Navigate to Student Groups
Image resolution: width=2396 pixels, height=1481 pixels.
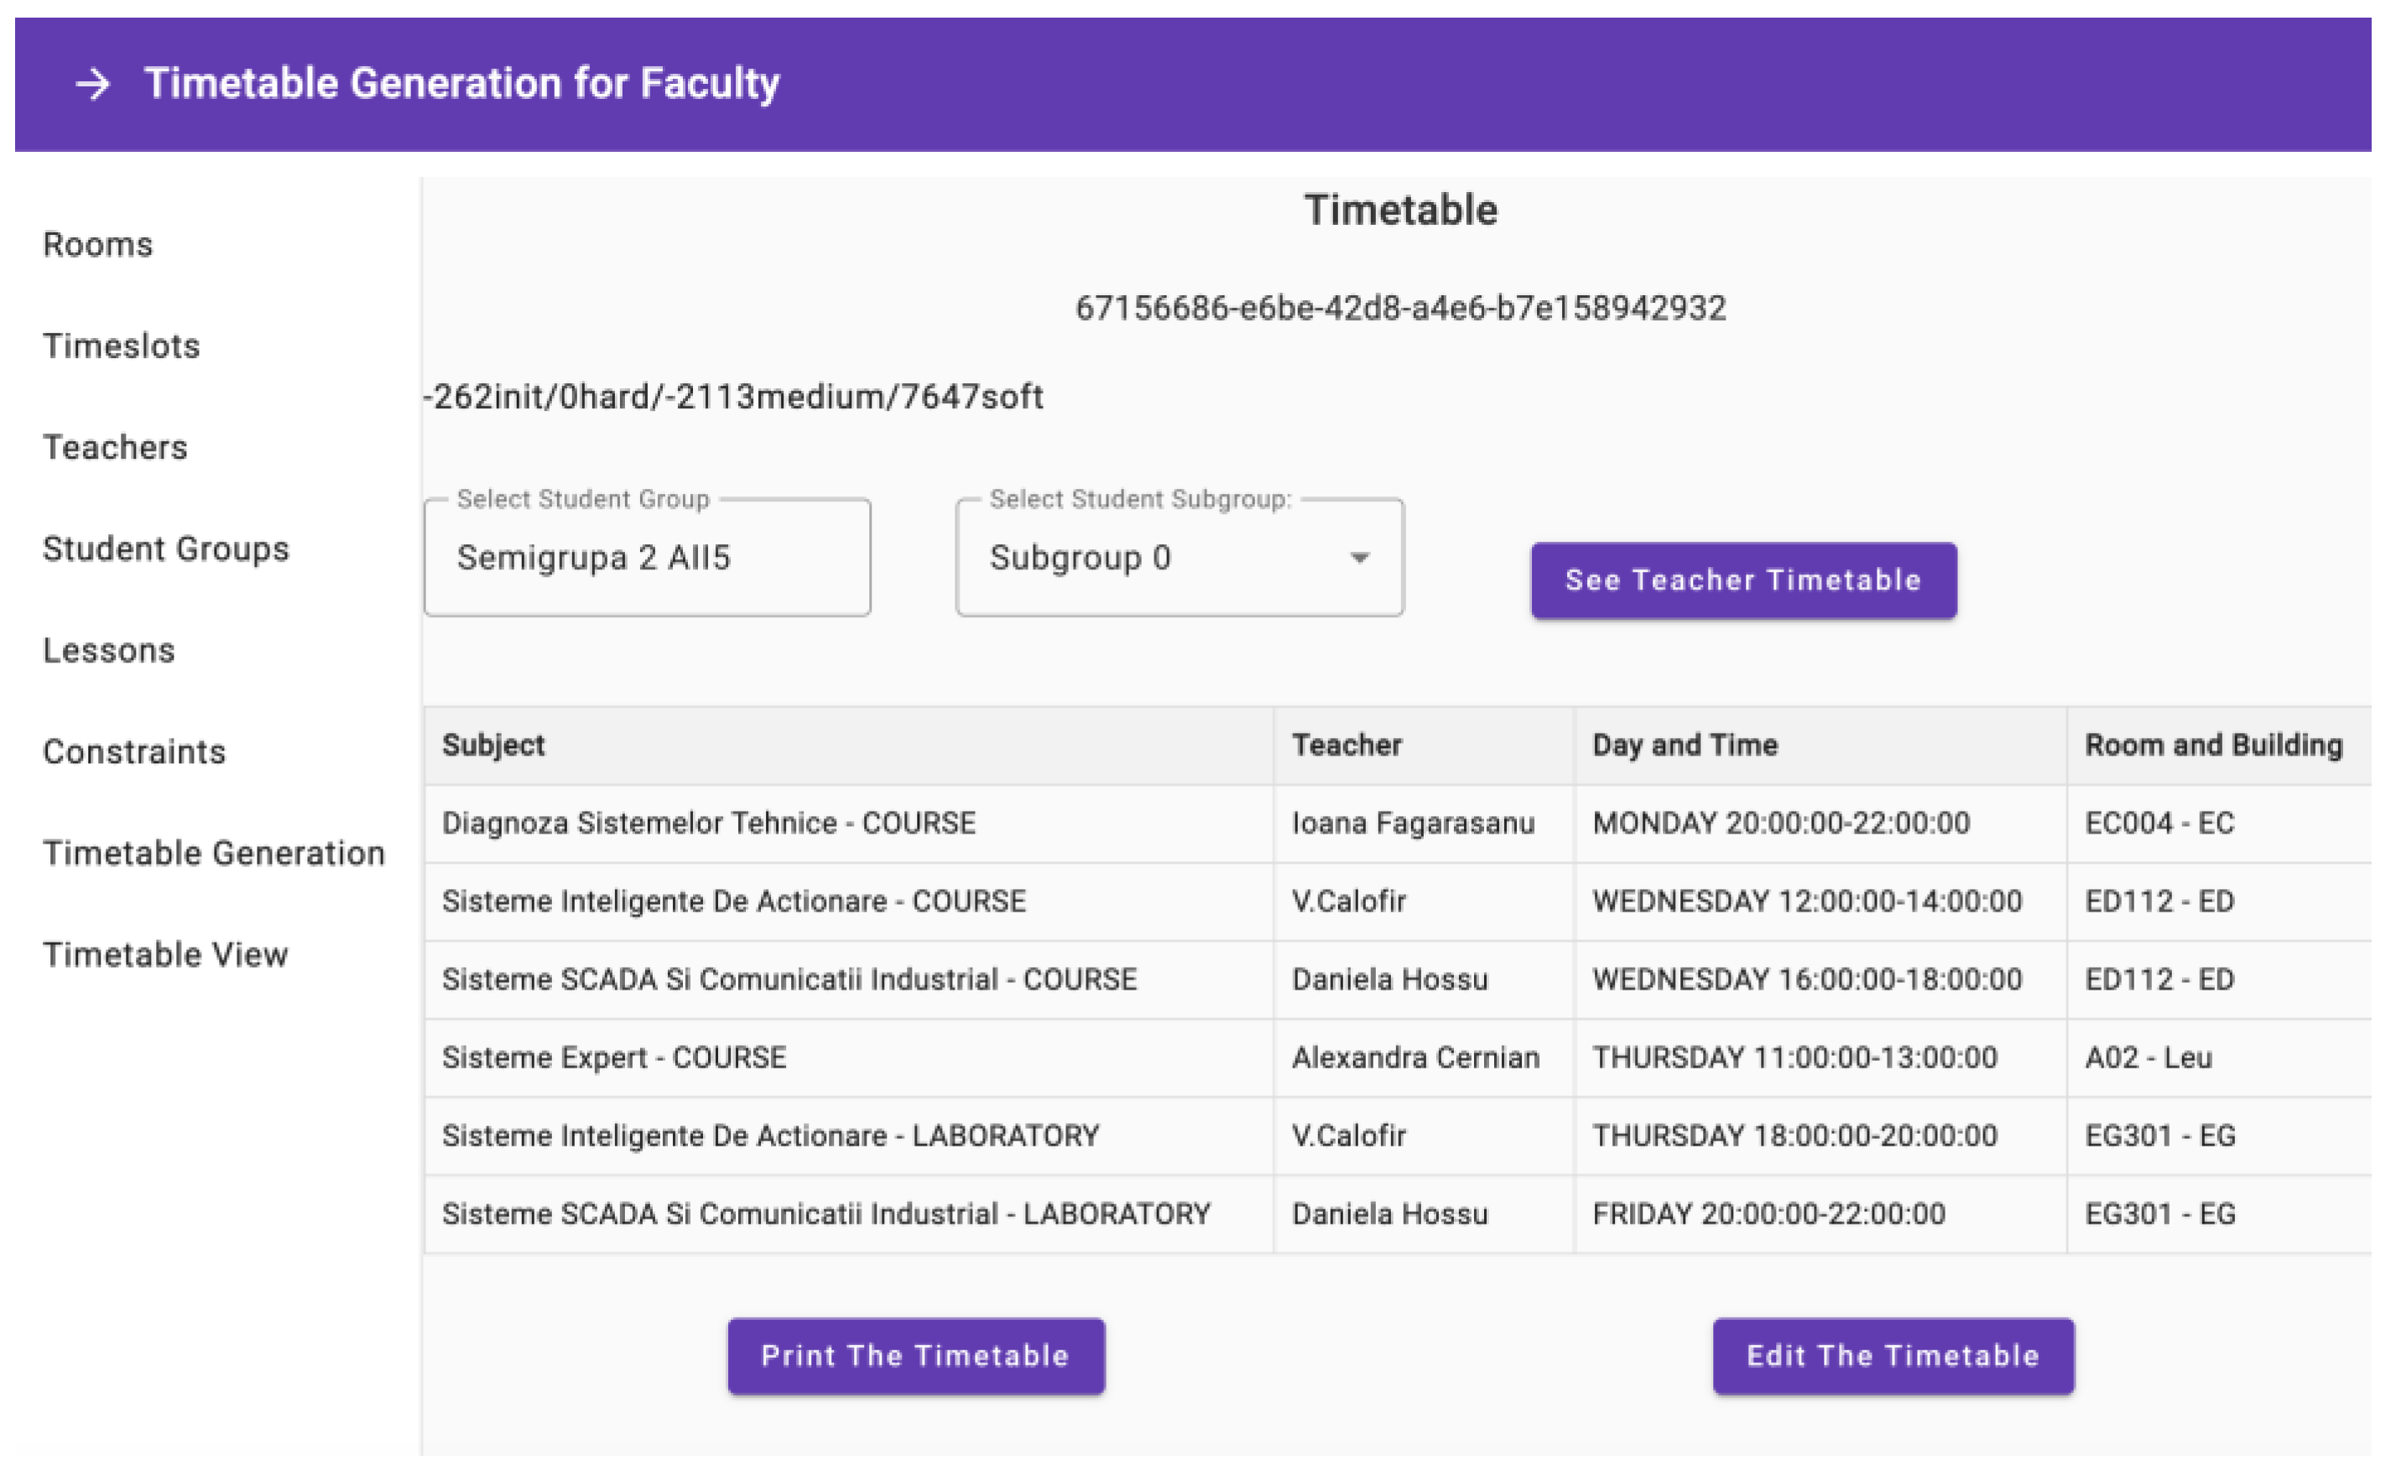tap(166, 549)
